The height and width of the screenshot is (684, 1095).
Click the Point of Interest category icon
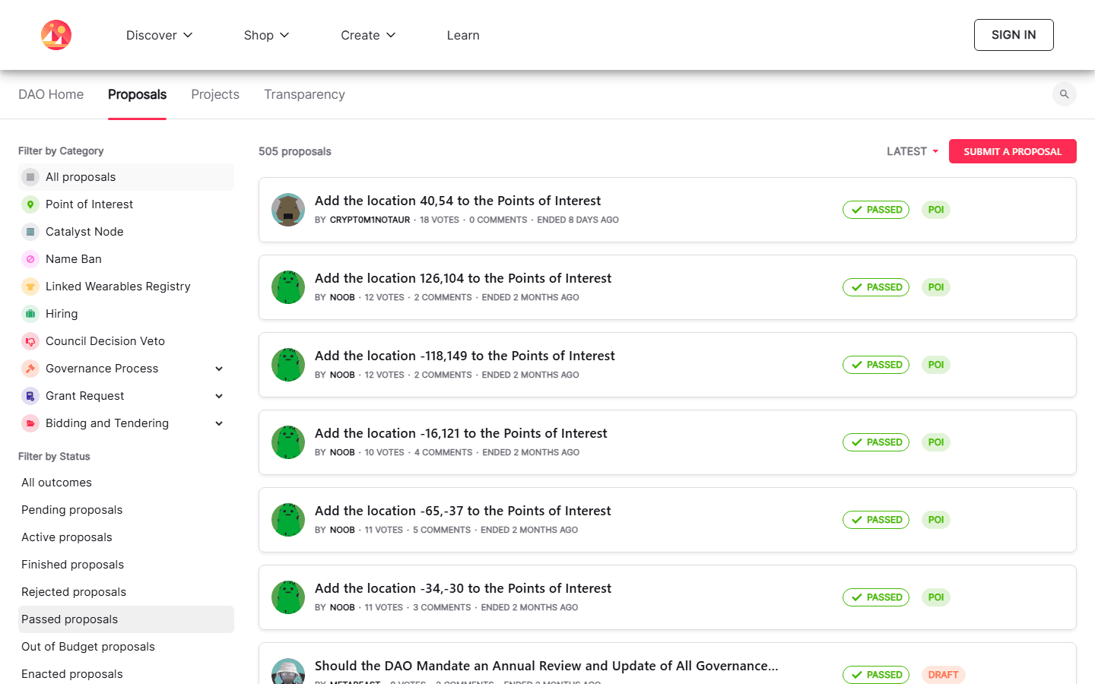coord(30,204)
